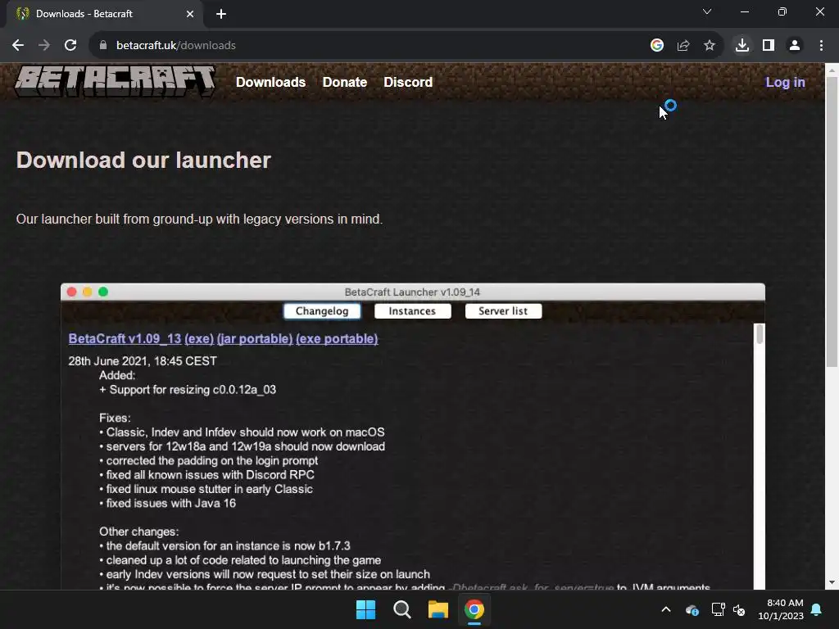Go back to the previous page
Image resolution: width=839 pixels, height=629 pixels.
[x=18, y=46]
